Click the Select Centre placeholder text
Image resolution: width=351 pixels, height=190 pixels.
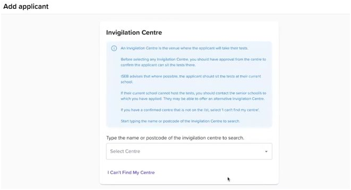tap(125, 151)
